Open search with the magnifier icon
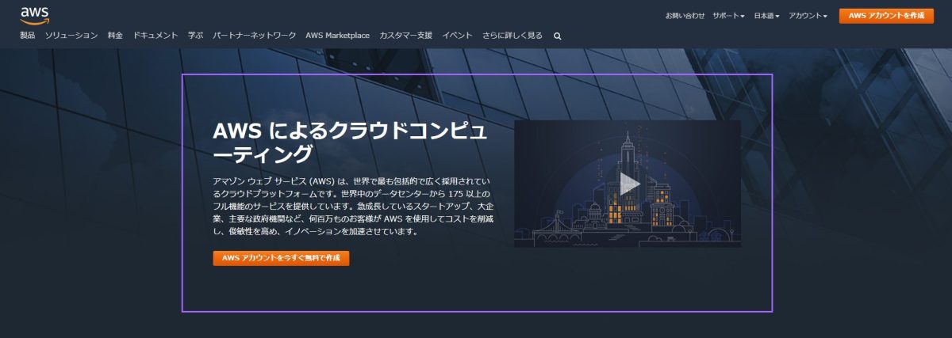The width and height of the screenshot is (952, 338). (x=558, y=36)
